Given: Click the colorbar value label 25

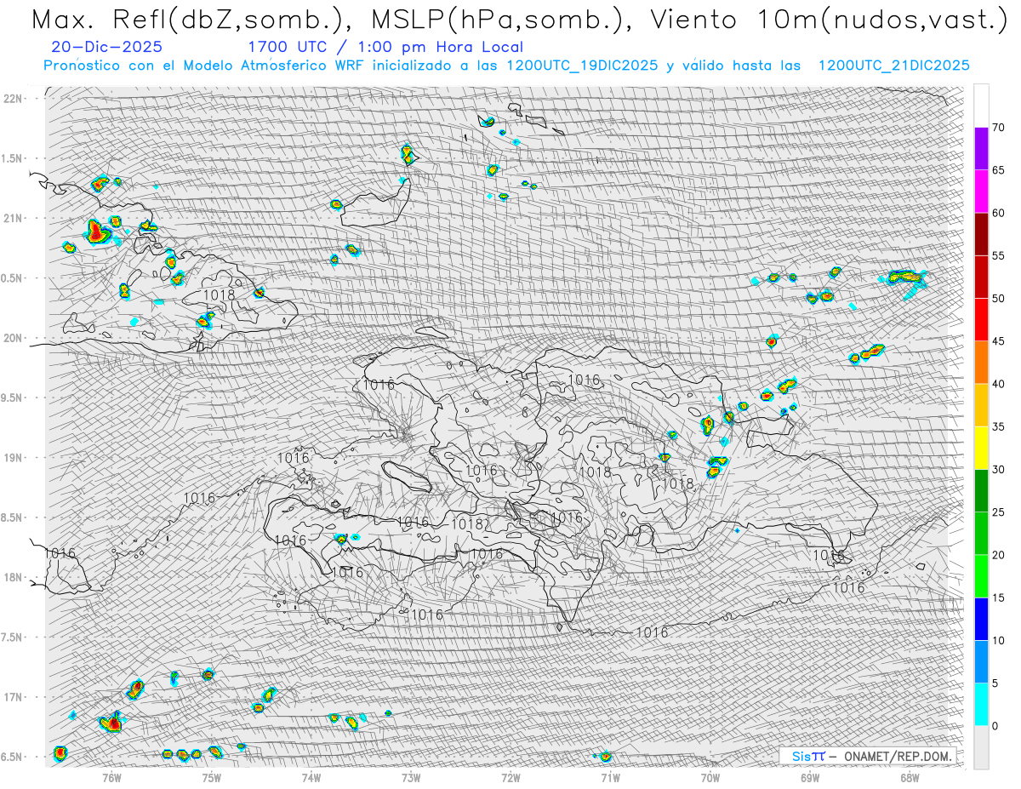Looking at the screenshot, I should point(998,512).
